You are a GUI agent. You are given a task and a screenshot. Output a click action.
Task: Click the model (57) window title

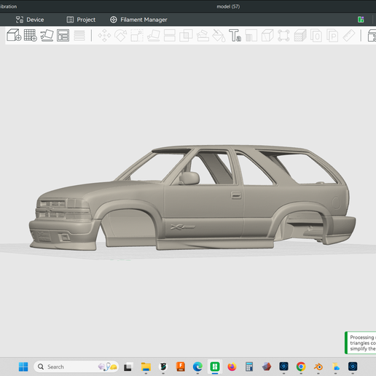[x=228, y=7]
